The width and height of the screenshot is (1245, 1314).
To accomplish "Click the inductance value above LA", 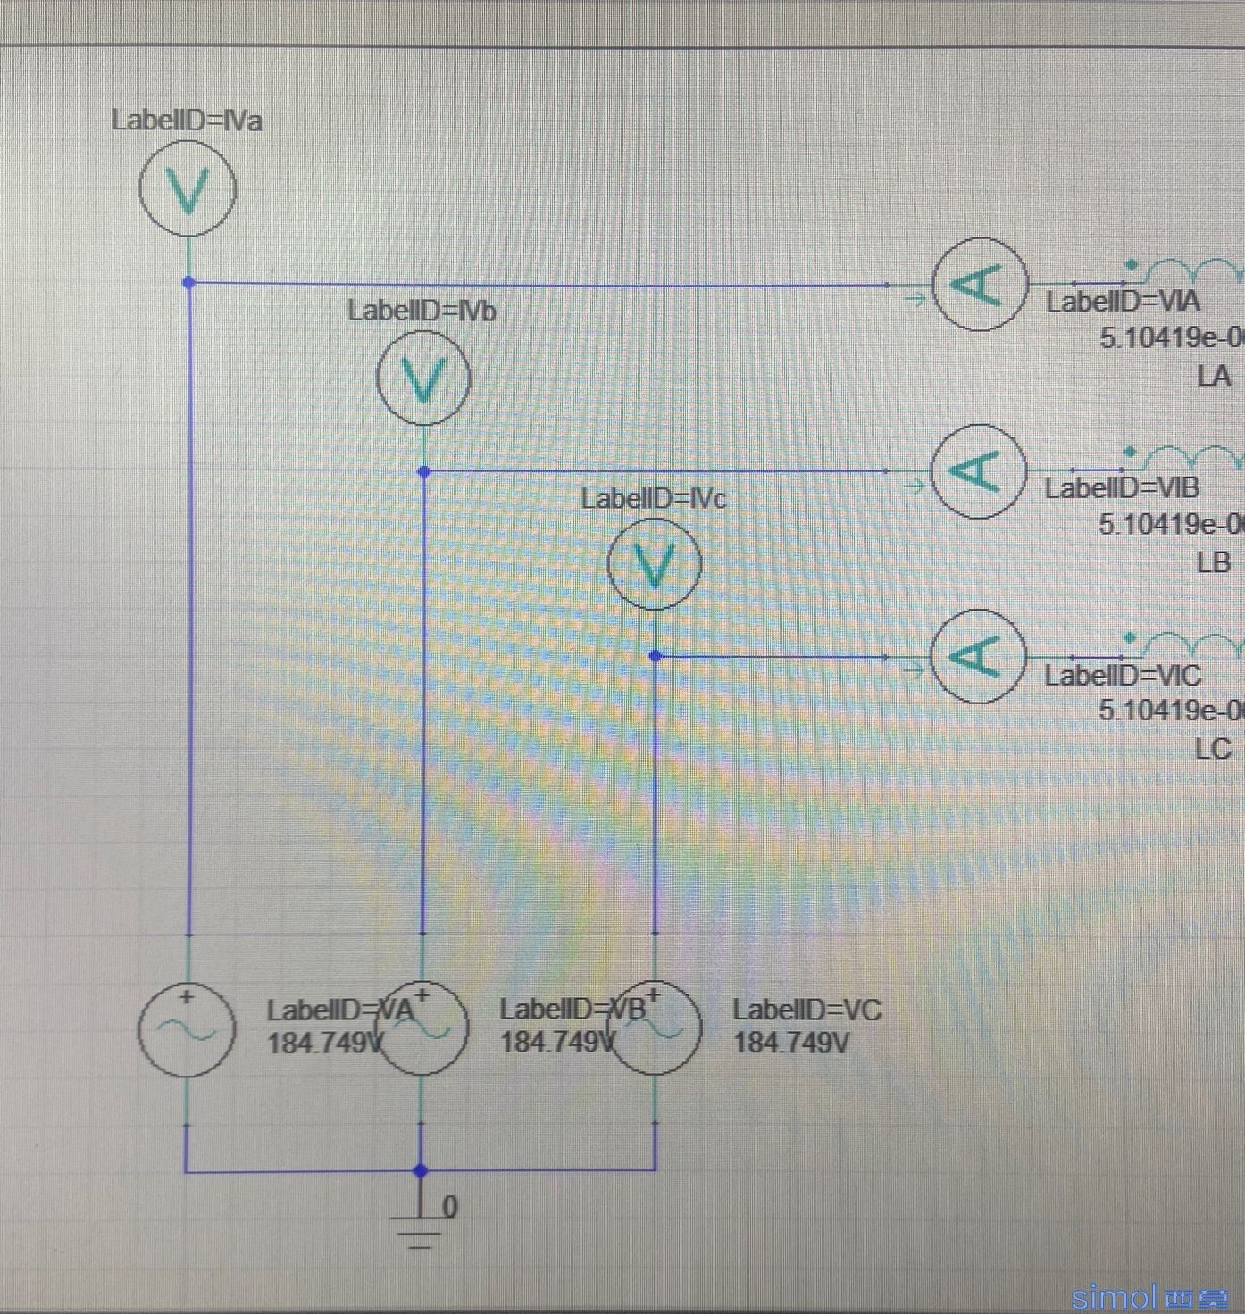I will coord(1172,337).
